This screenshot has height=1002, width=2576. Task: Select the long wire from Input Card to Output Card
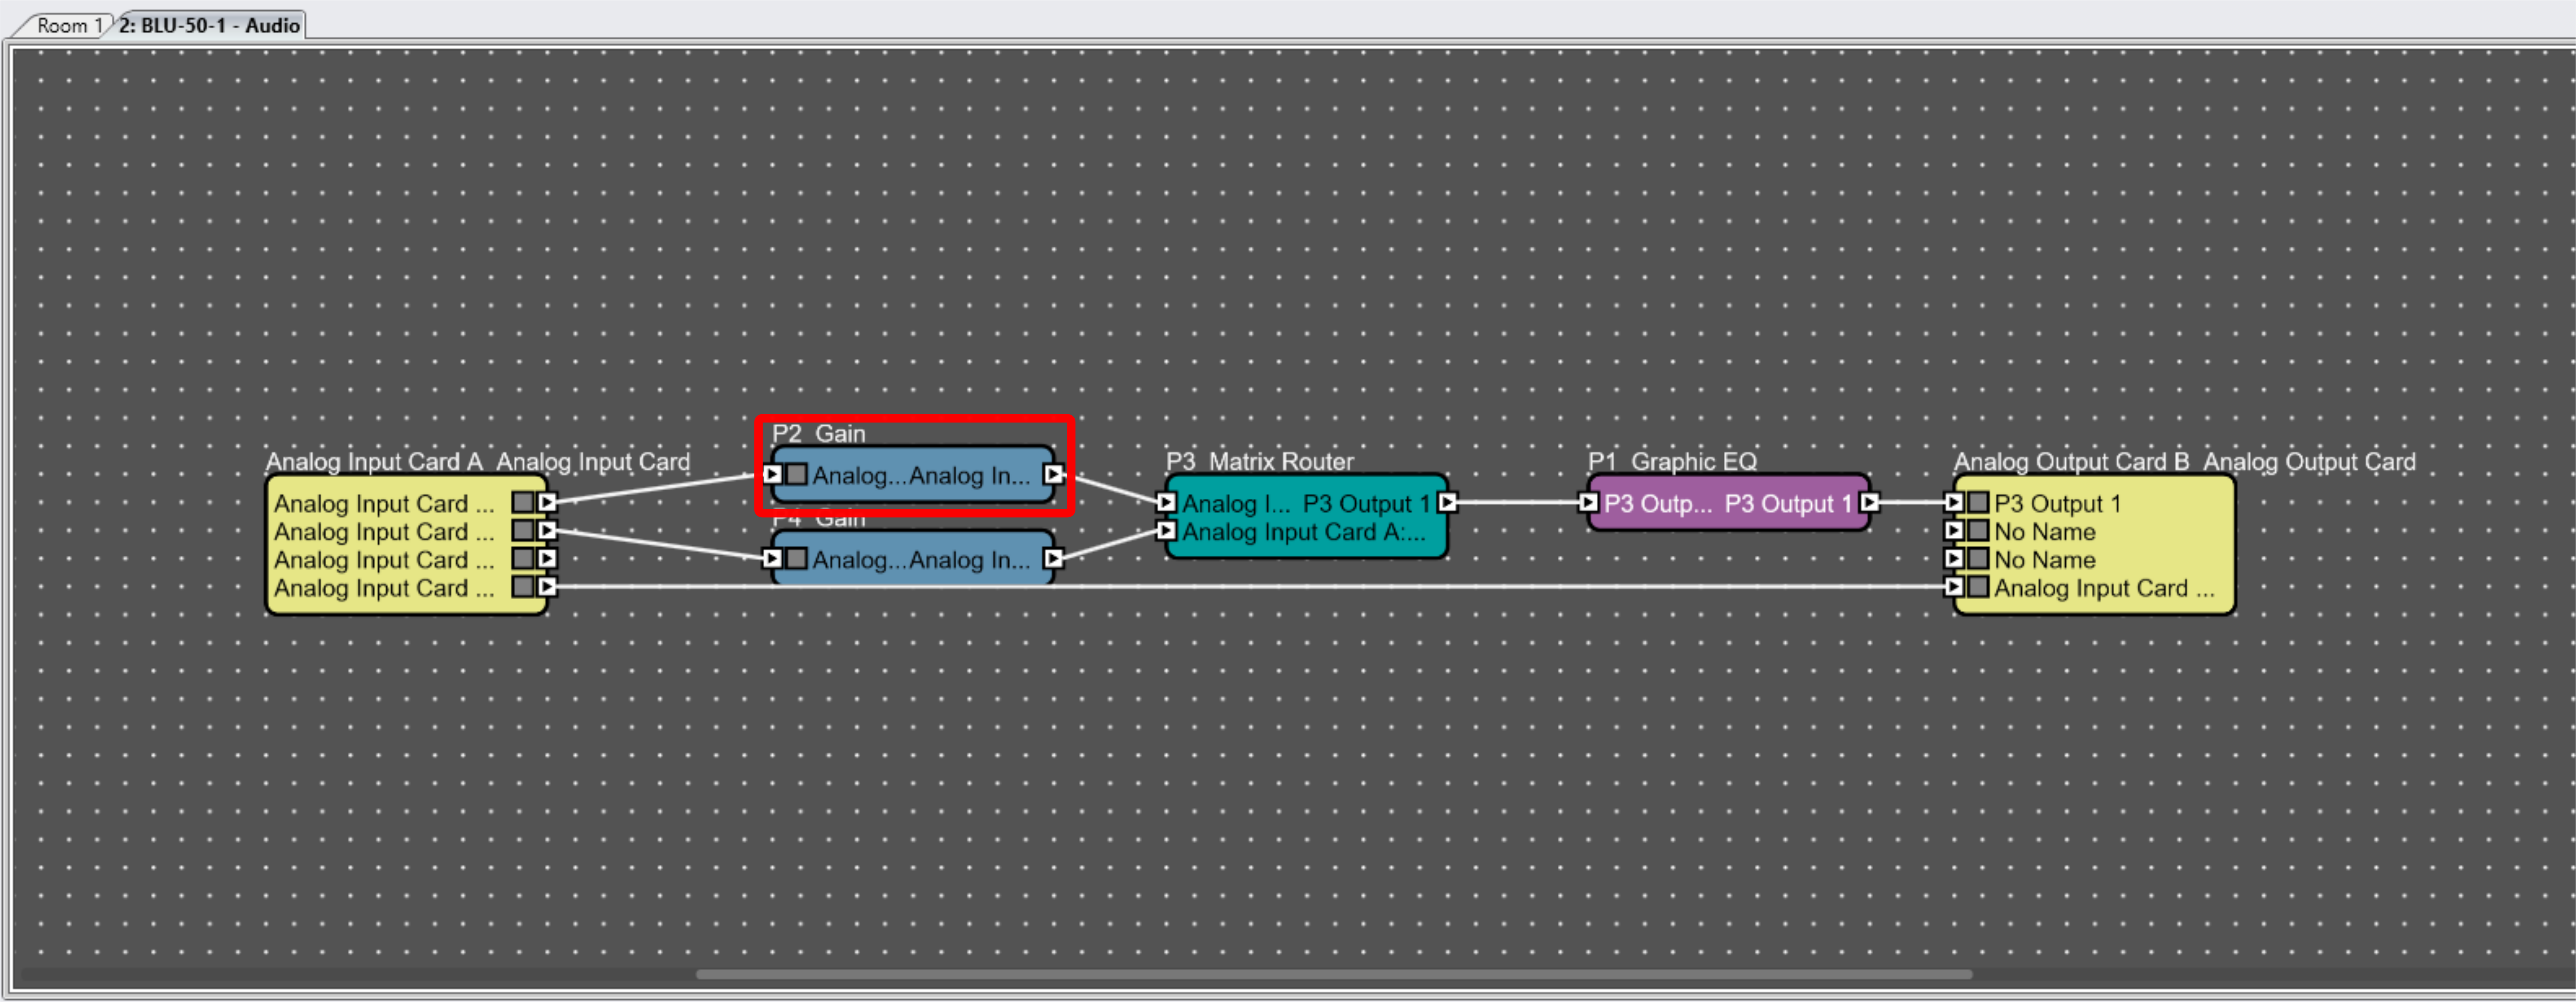point(1250,586)
